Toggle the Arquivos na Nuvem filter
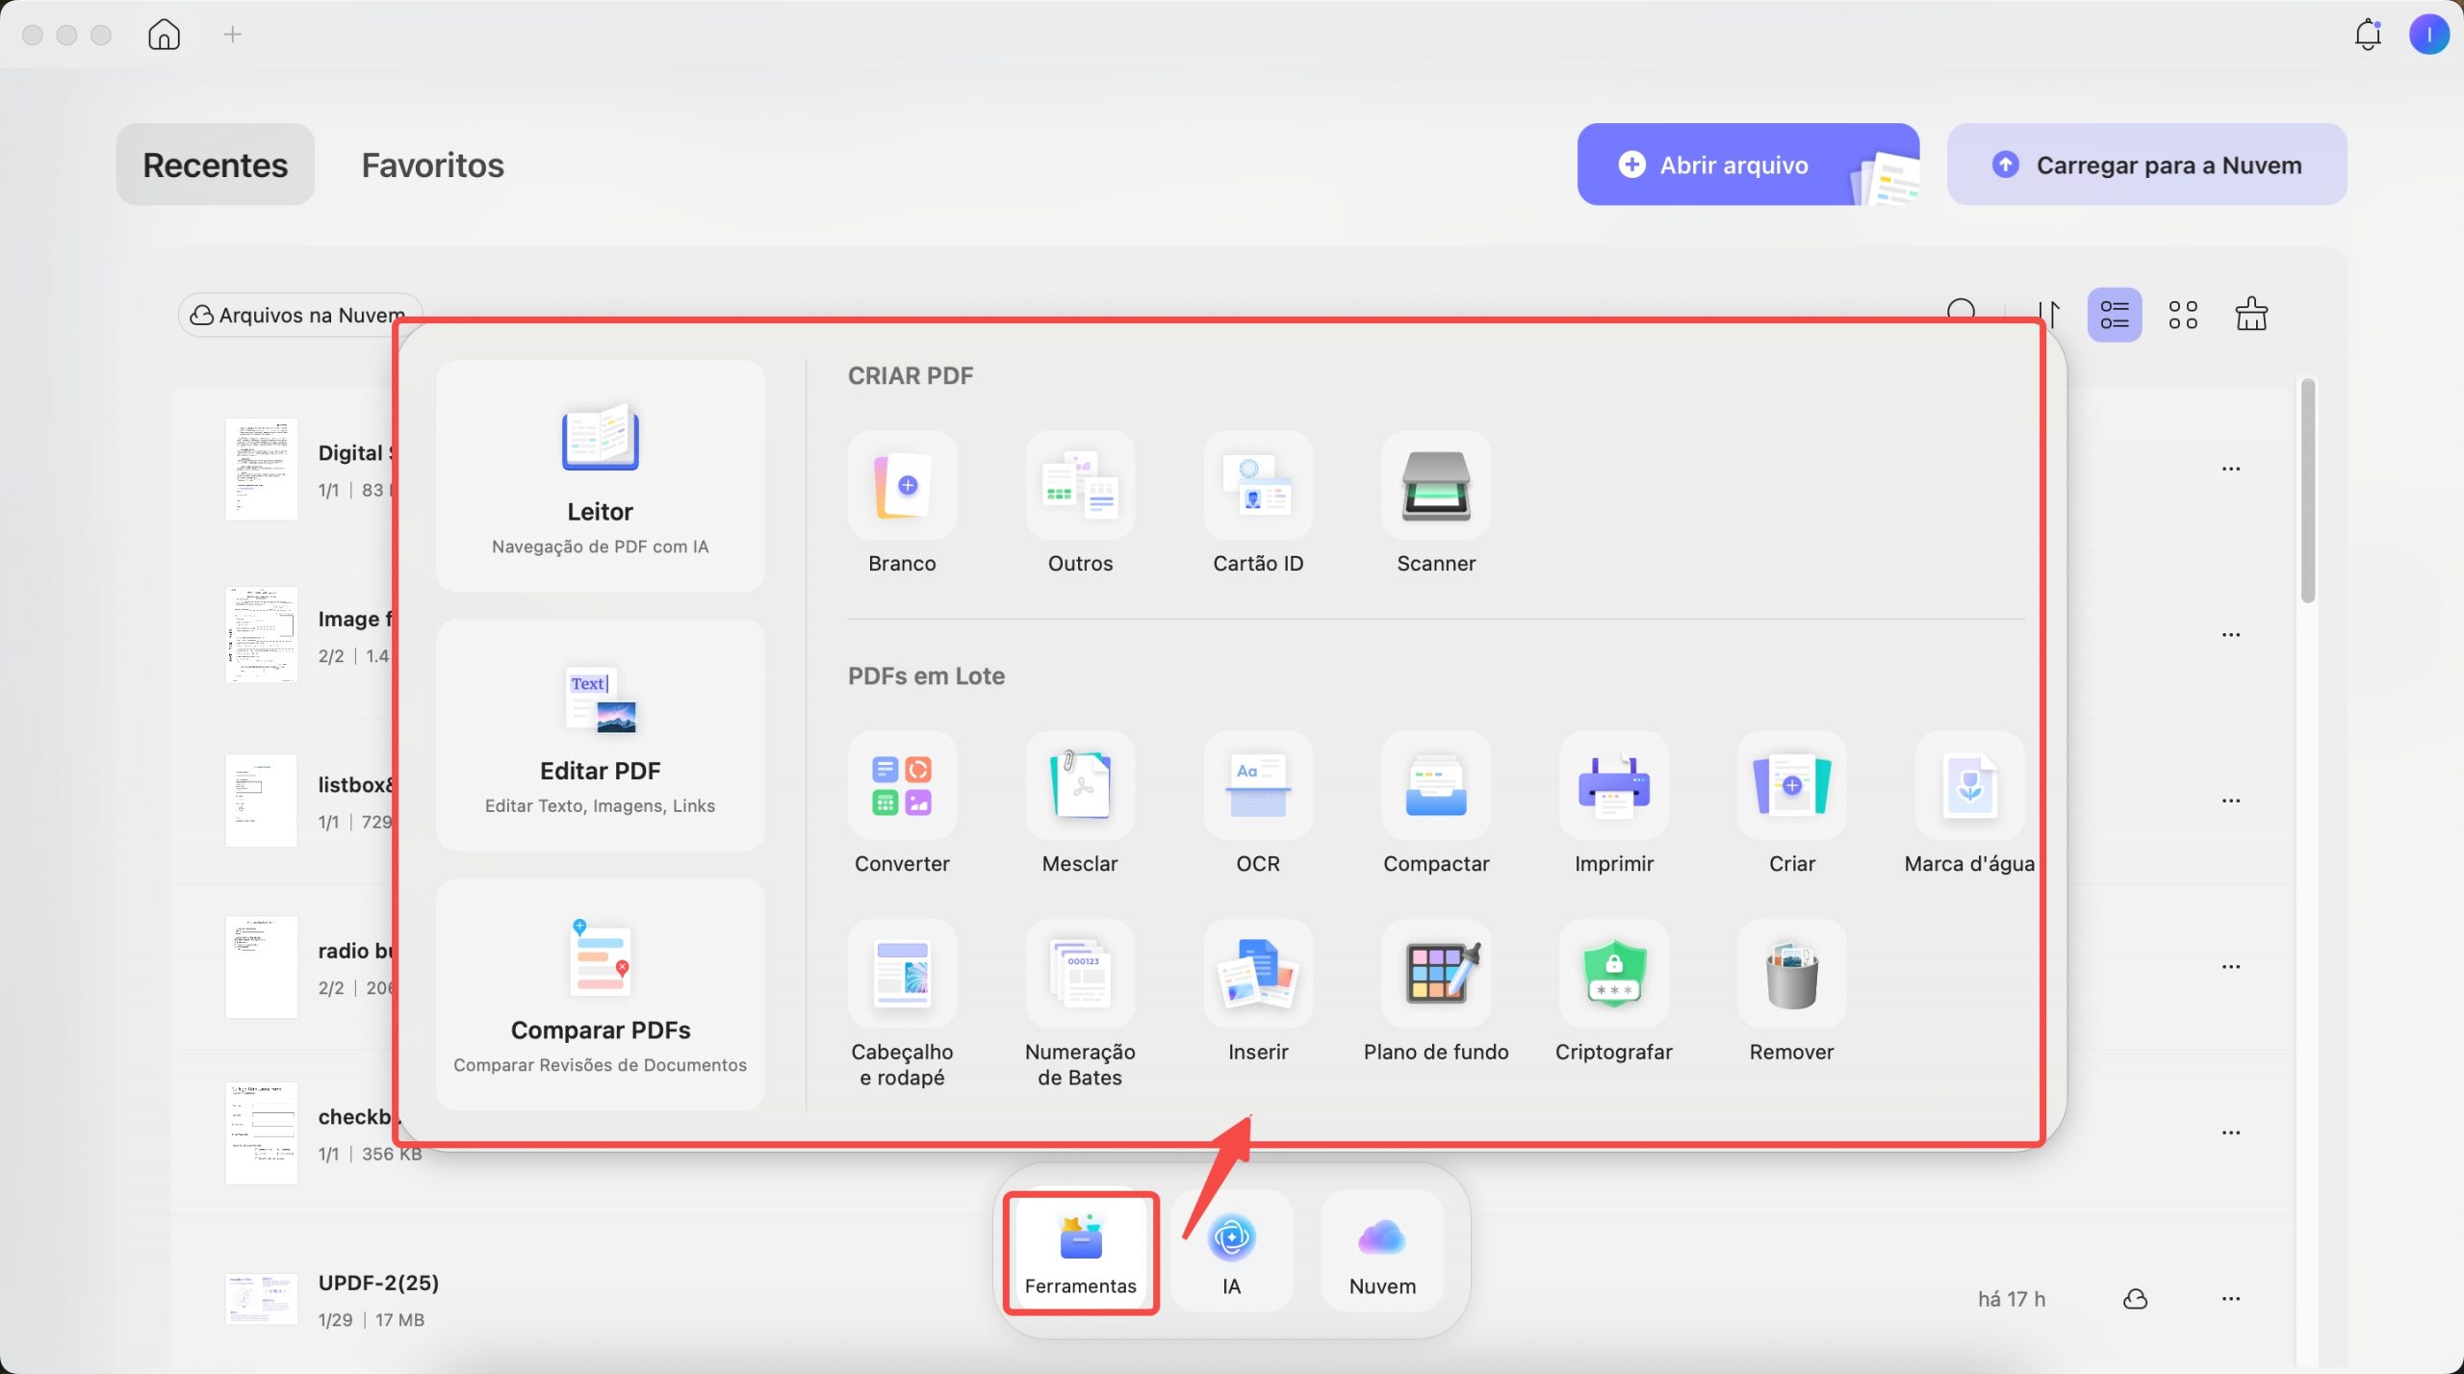The image size is (2464, 1374). (x=299, y=315)
